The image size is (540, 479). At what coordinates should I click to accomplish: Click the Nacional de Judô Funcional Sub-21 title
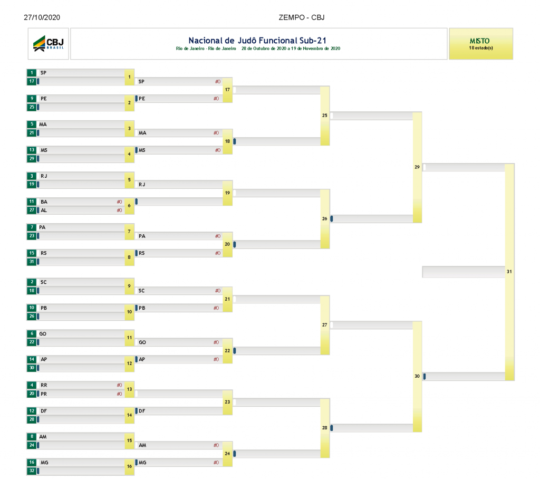tap(257, 41)
